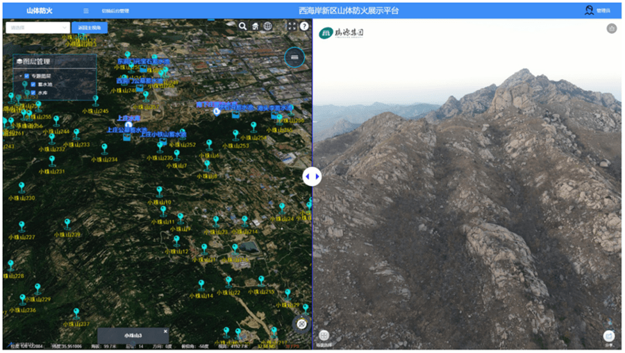Screen dimensions: 625x353
Task: Click the 切换后台管理 header link
Action: pyautogui.click(x=115, y=10)
